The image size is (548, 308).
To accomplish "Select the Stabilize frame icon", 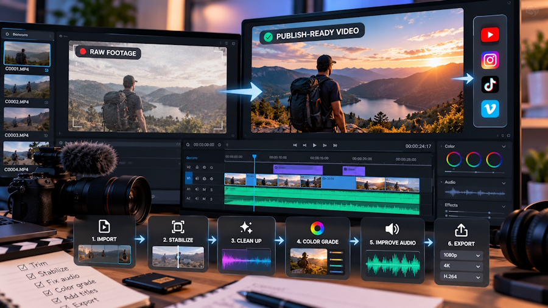I will 178,227.
